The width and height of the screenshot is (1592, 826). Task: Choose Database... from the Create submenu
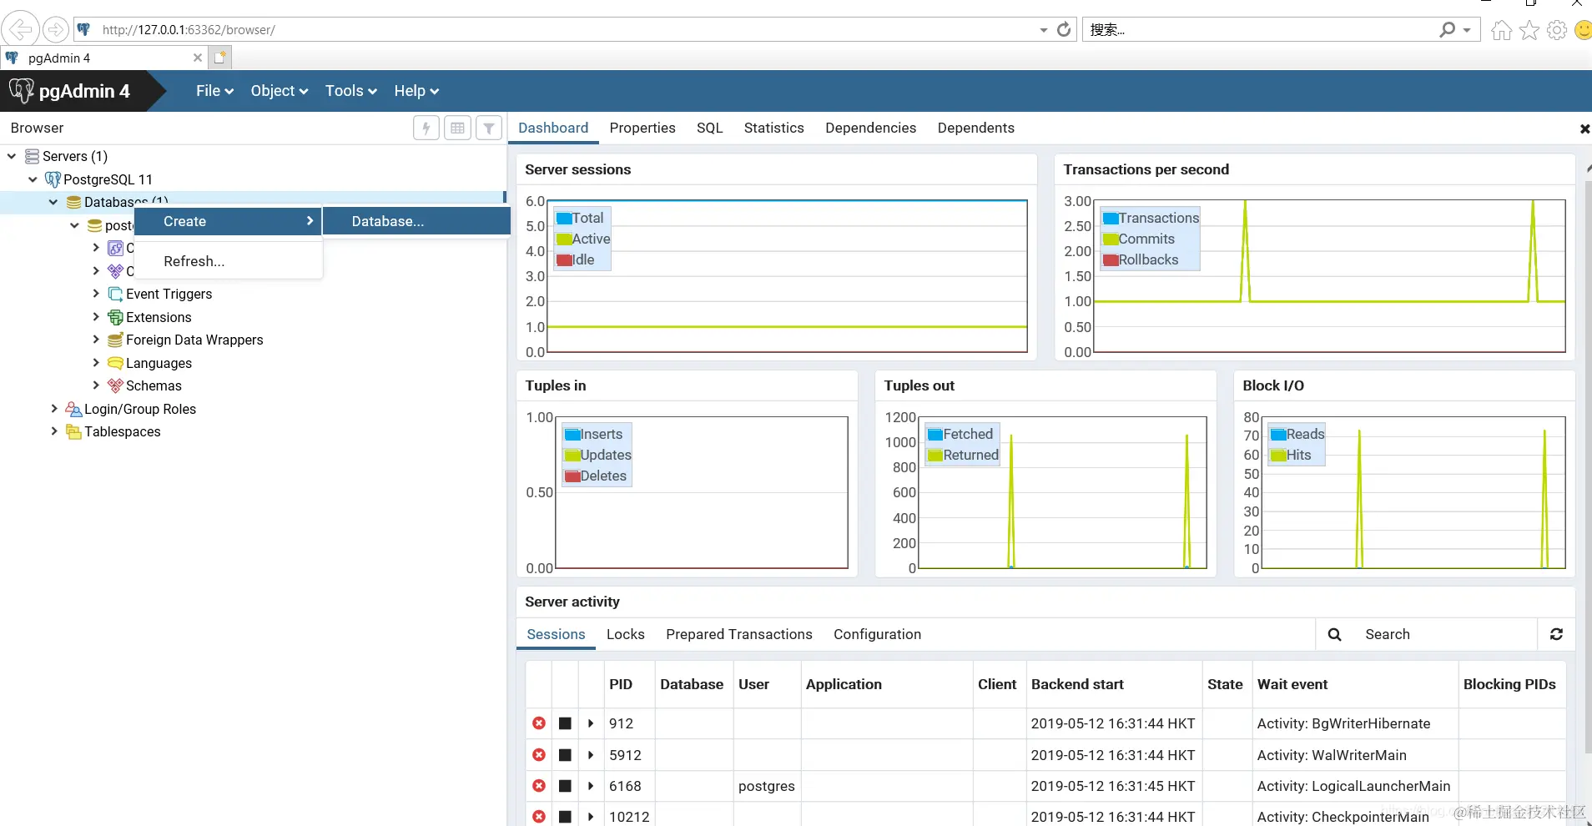coord(416,221)
